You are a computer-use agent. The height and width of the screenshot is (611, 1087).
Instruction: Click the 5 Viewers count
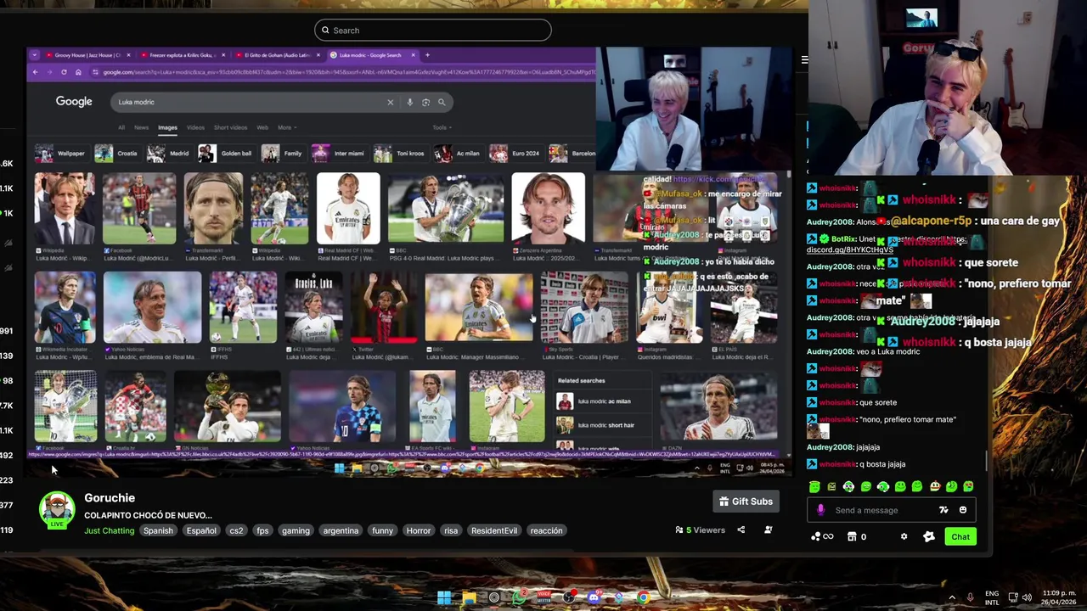pyautogui.click(x=701, y=530)
